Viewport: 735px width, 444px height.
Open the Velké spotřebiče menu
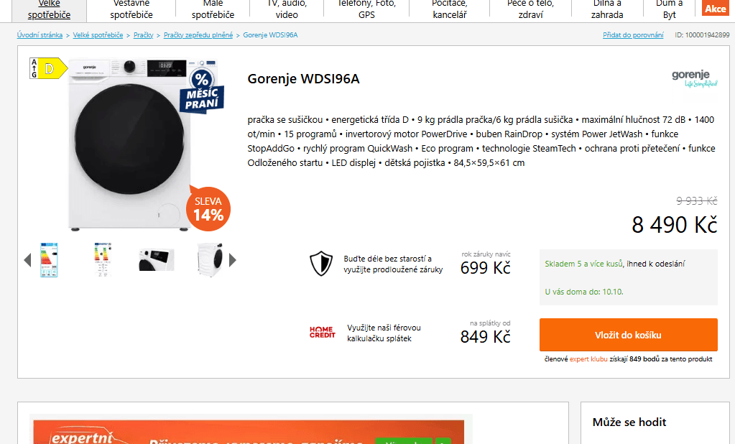[50, 10]
